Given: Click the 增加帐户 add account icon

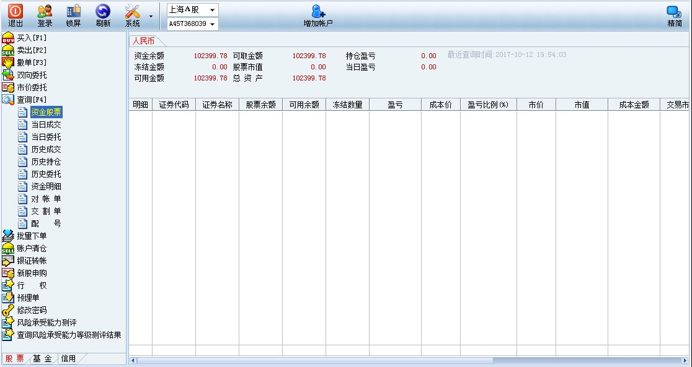Looking at the screenshot, I should tap(317, 12).
